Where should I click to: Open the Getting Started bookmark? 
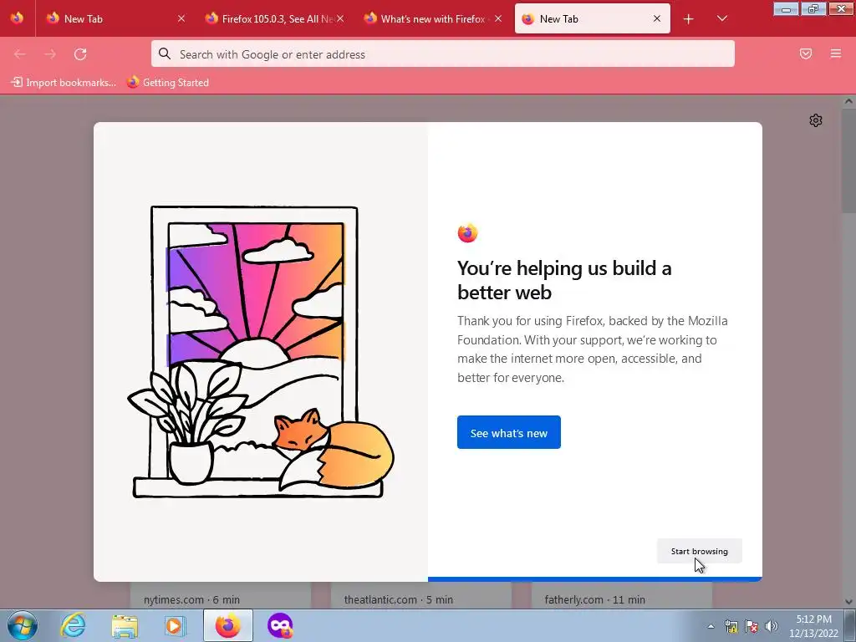168,83
